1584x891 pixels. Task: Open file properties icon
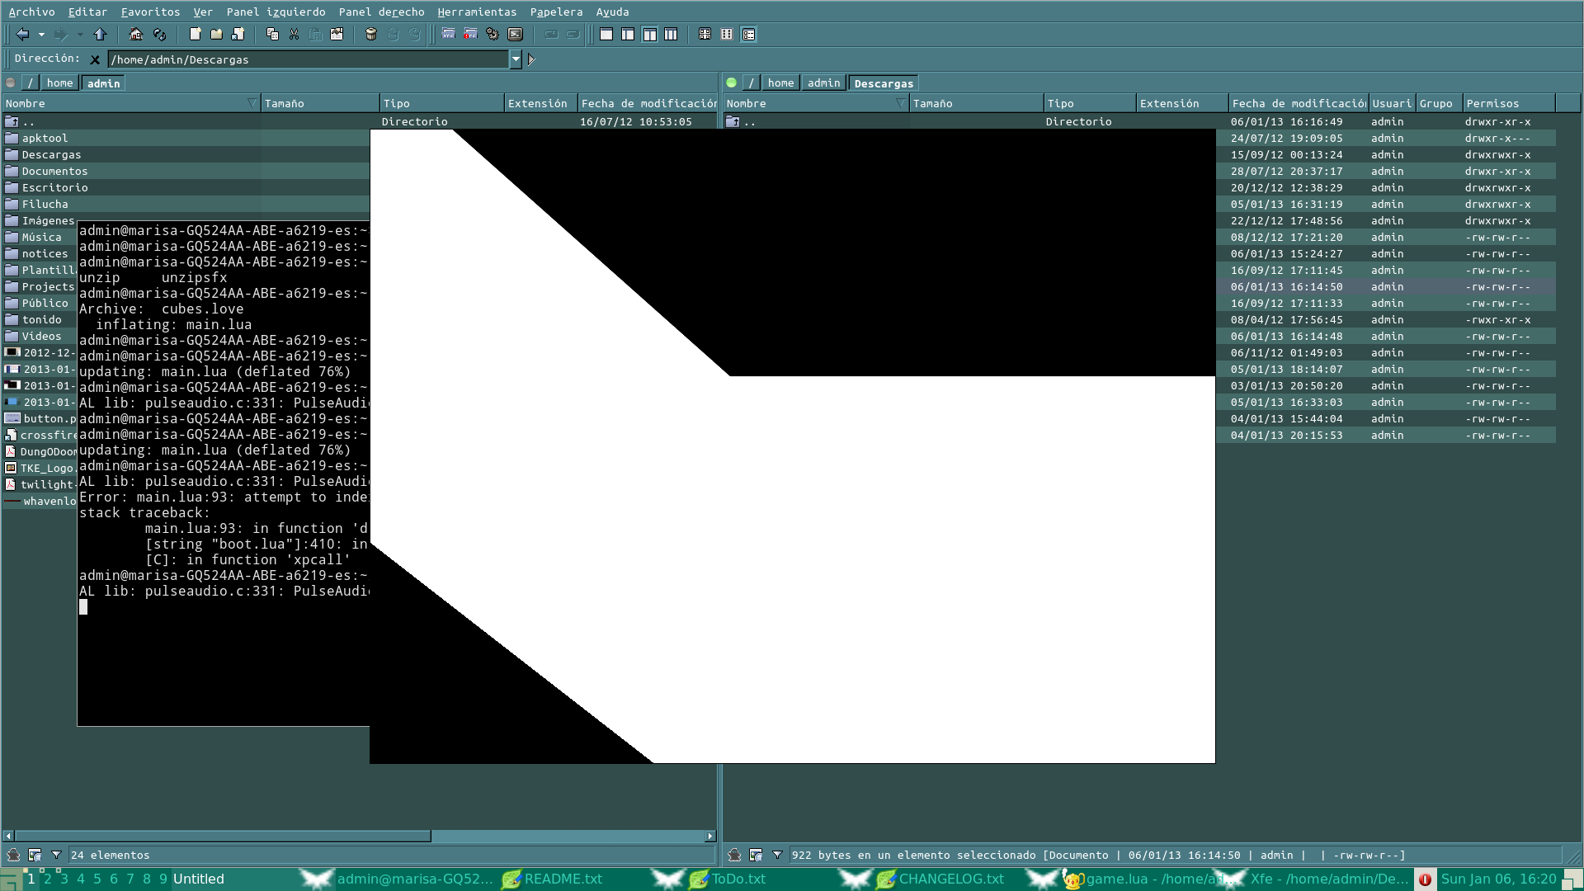coord(337,34)
